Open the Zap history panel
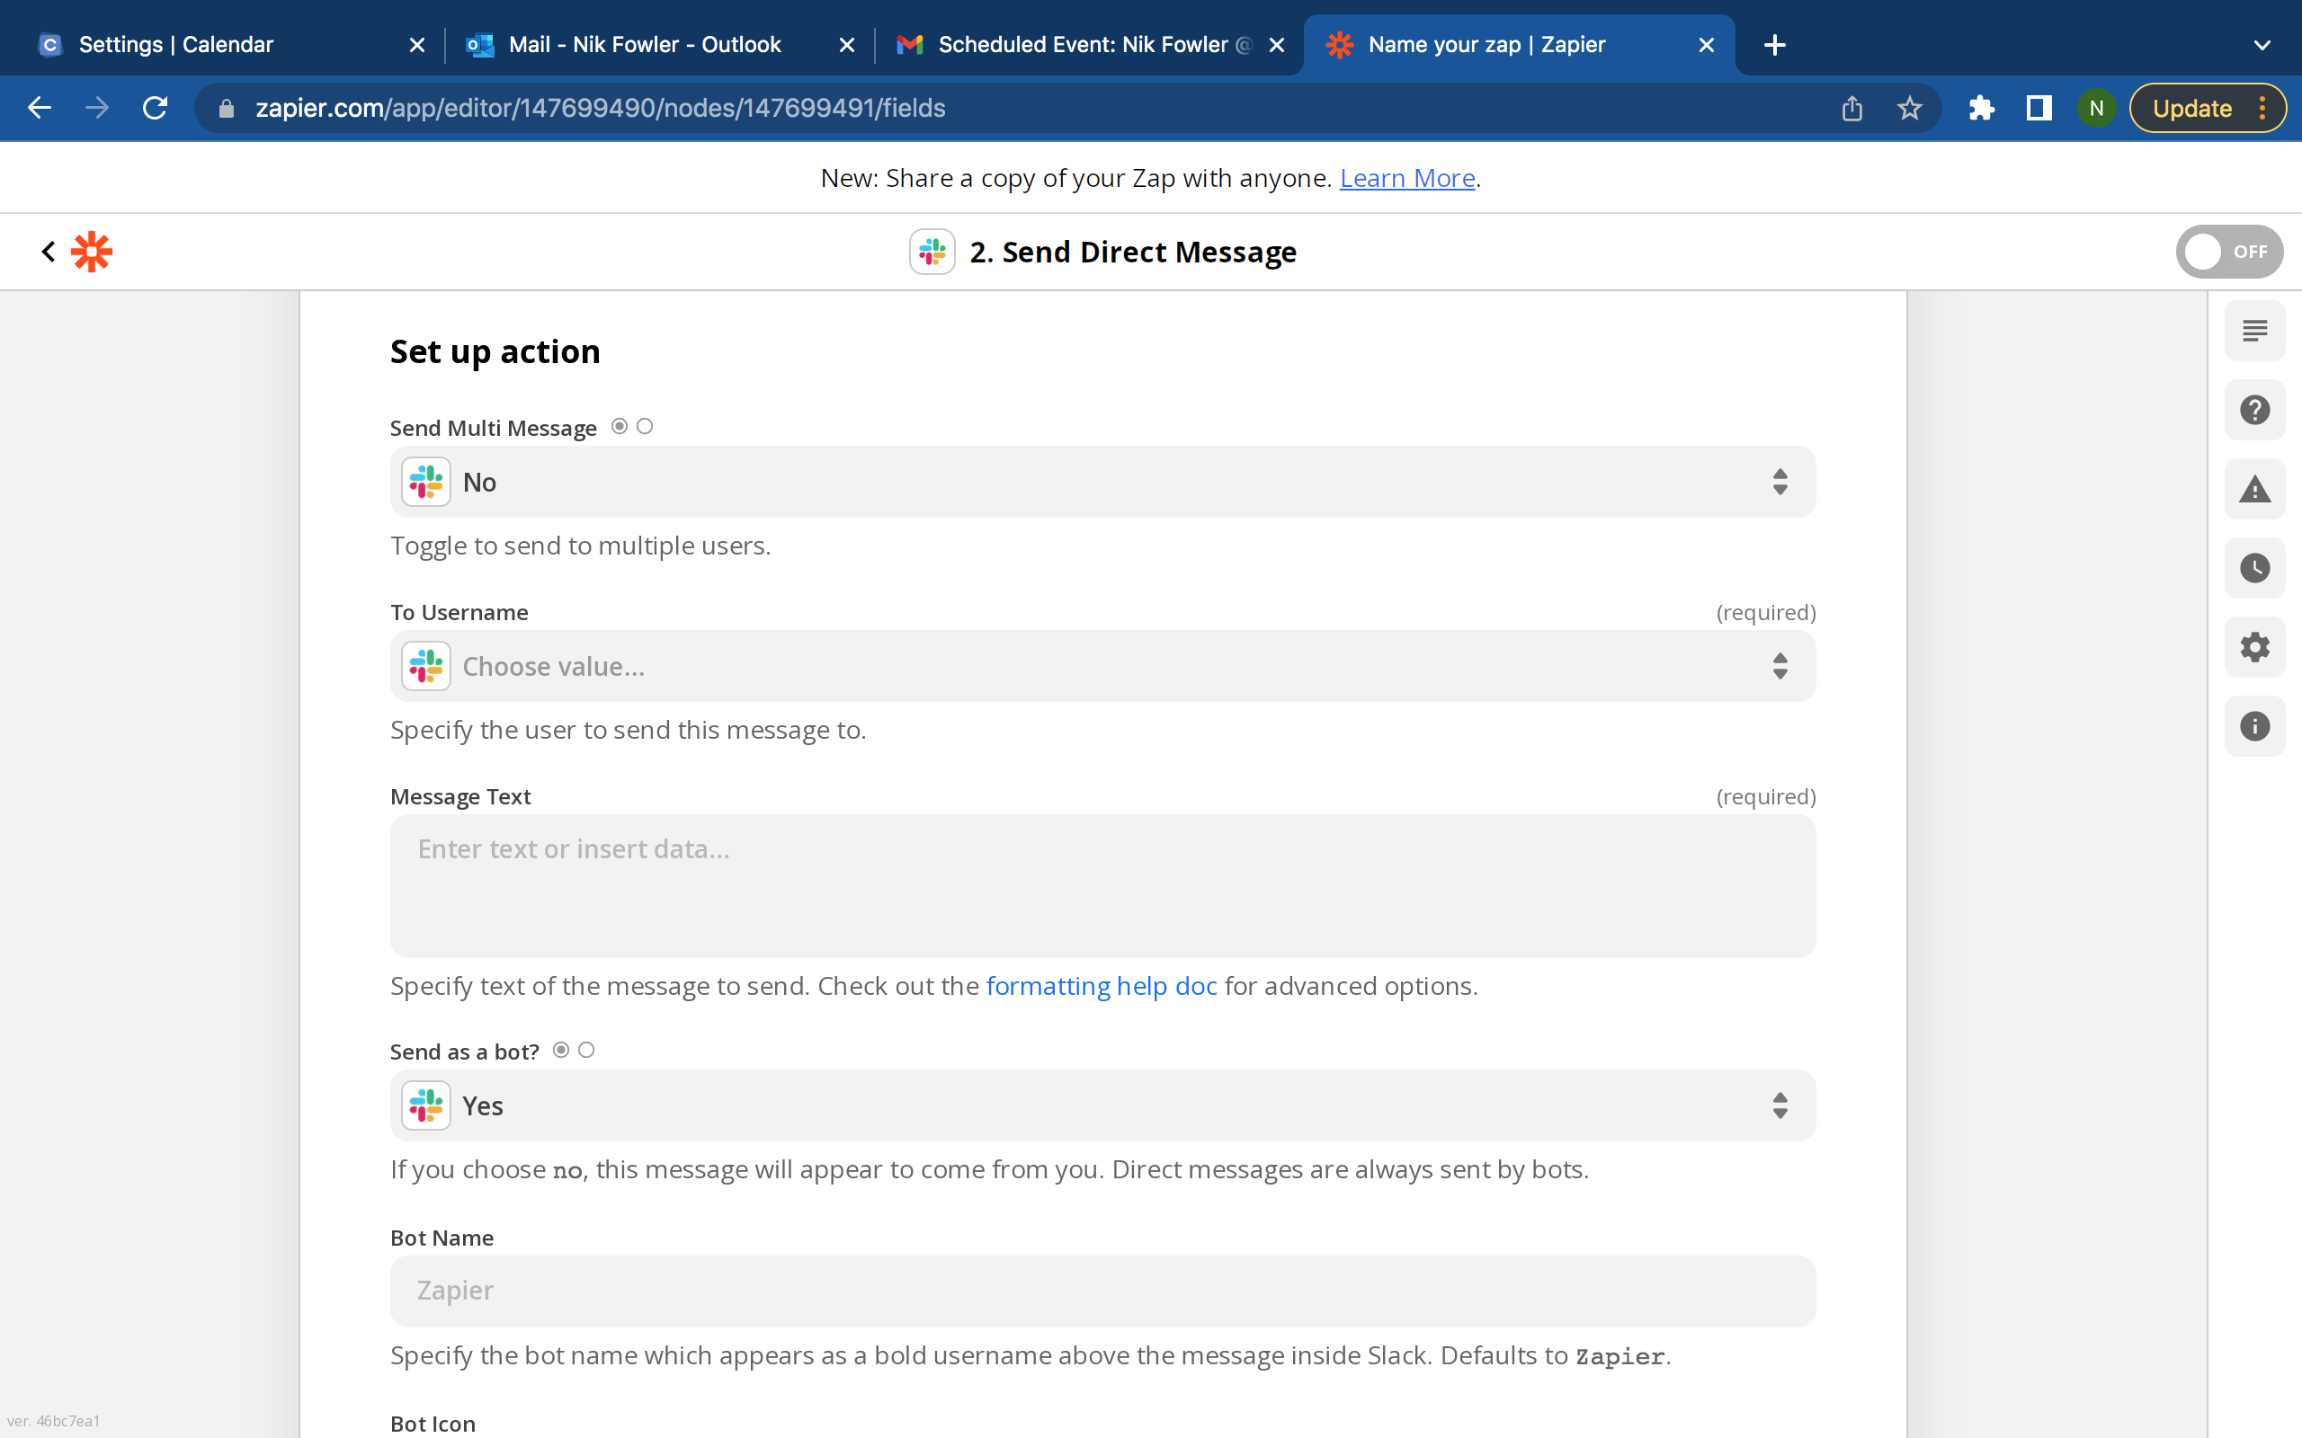The width and height of the screenshot is (2302, 1438). tap(2255, 568)
